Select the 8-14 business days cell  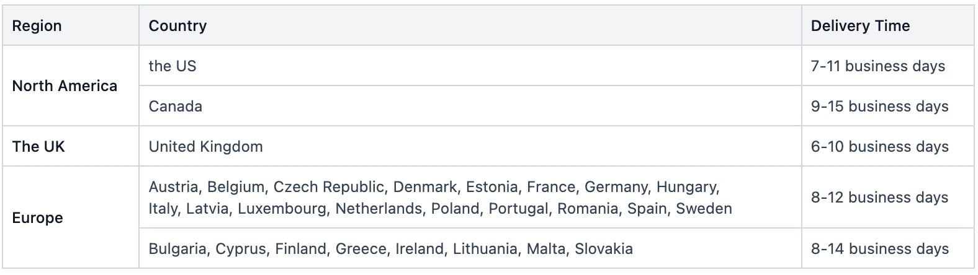click(x=879, y=249)
